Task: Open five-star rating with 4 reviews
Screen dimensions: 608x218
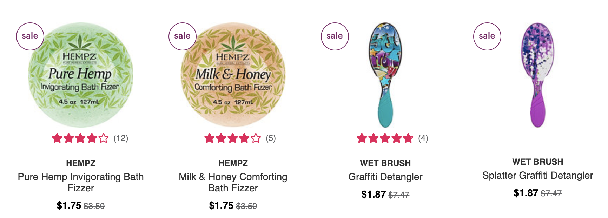Action: [x=392, y=138]
